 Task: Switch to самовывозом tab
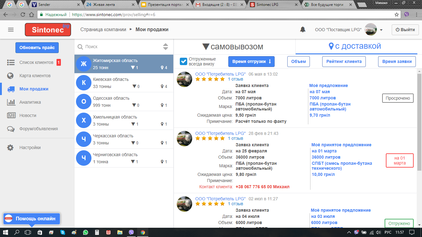click(234, 47)
